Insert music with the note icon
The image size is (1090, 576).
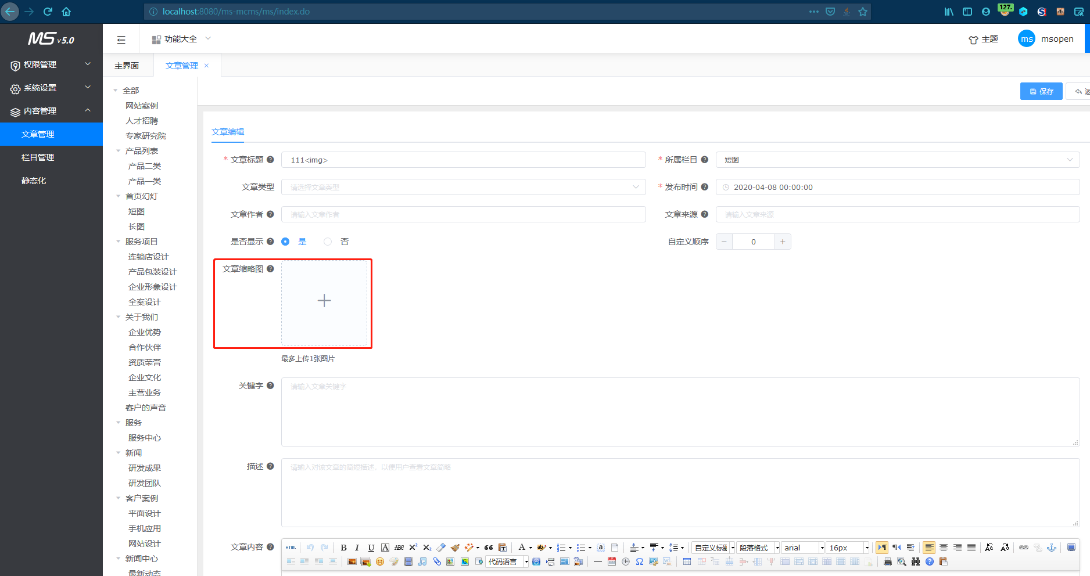tap(422, 561)
